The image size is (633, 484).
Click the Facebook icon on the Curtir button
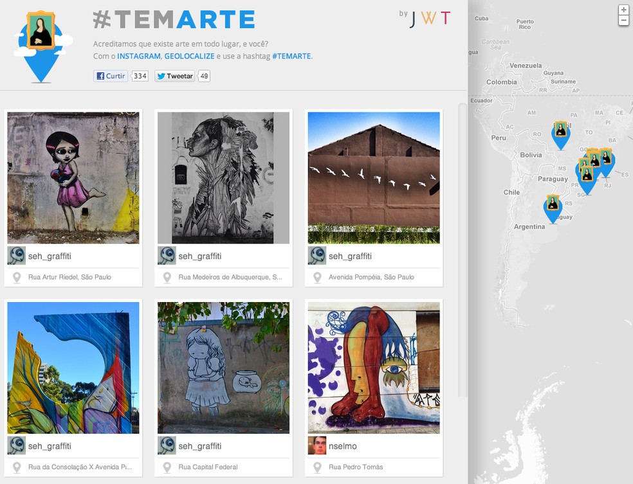tap(100, 76)
